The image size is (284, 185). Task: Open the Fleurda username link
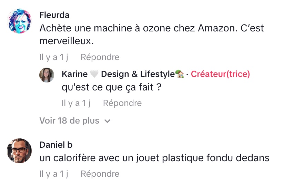click(x=54, y=15)
